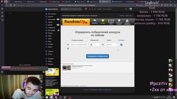Open 'Моя страница' in VK sidebar

(x=52, y=14)
